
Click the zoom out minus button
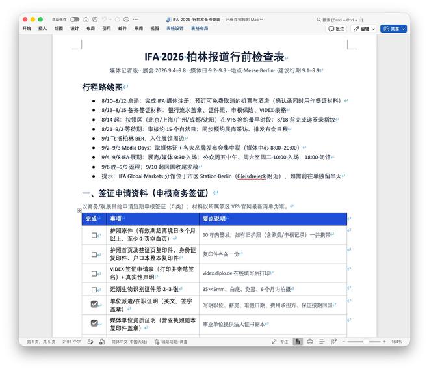point(344,342)
